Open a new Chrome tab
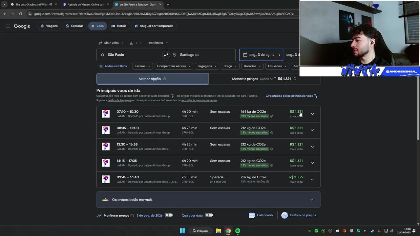Screen dimensions: 420x236 (168, 5)
